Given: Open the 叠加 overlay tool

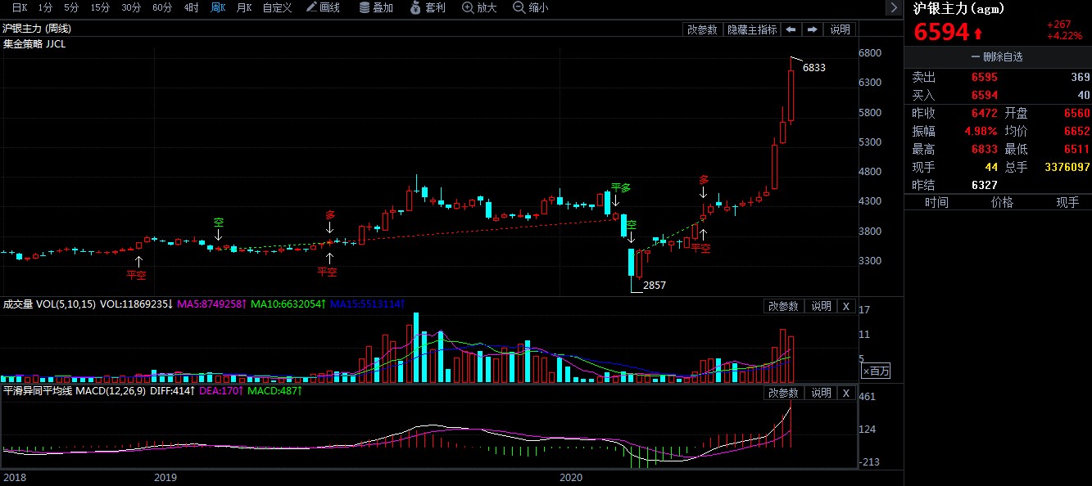Looking at the screenshot, I should coord(376,7).
